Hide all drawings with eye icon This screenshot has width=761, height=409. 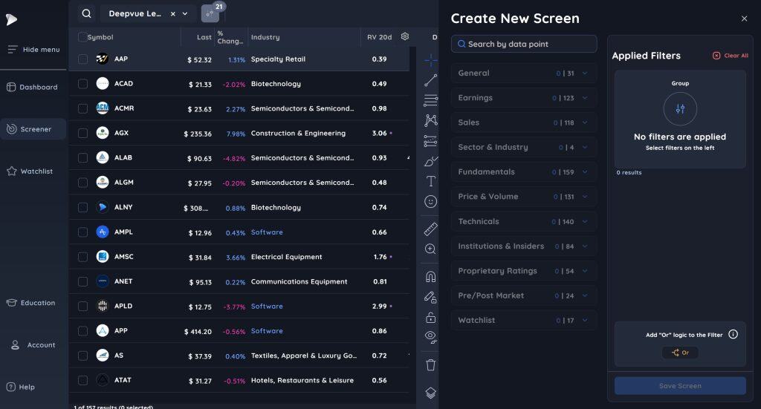[x=430, y=337]
